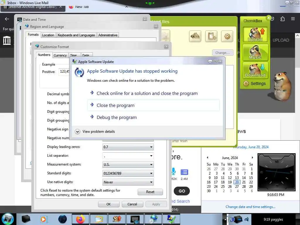Go to previous month in calendar

(207, 158)
